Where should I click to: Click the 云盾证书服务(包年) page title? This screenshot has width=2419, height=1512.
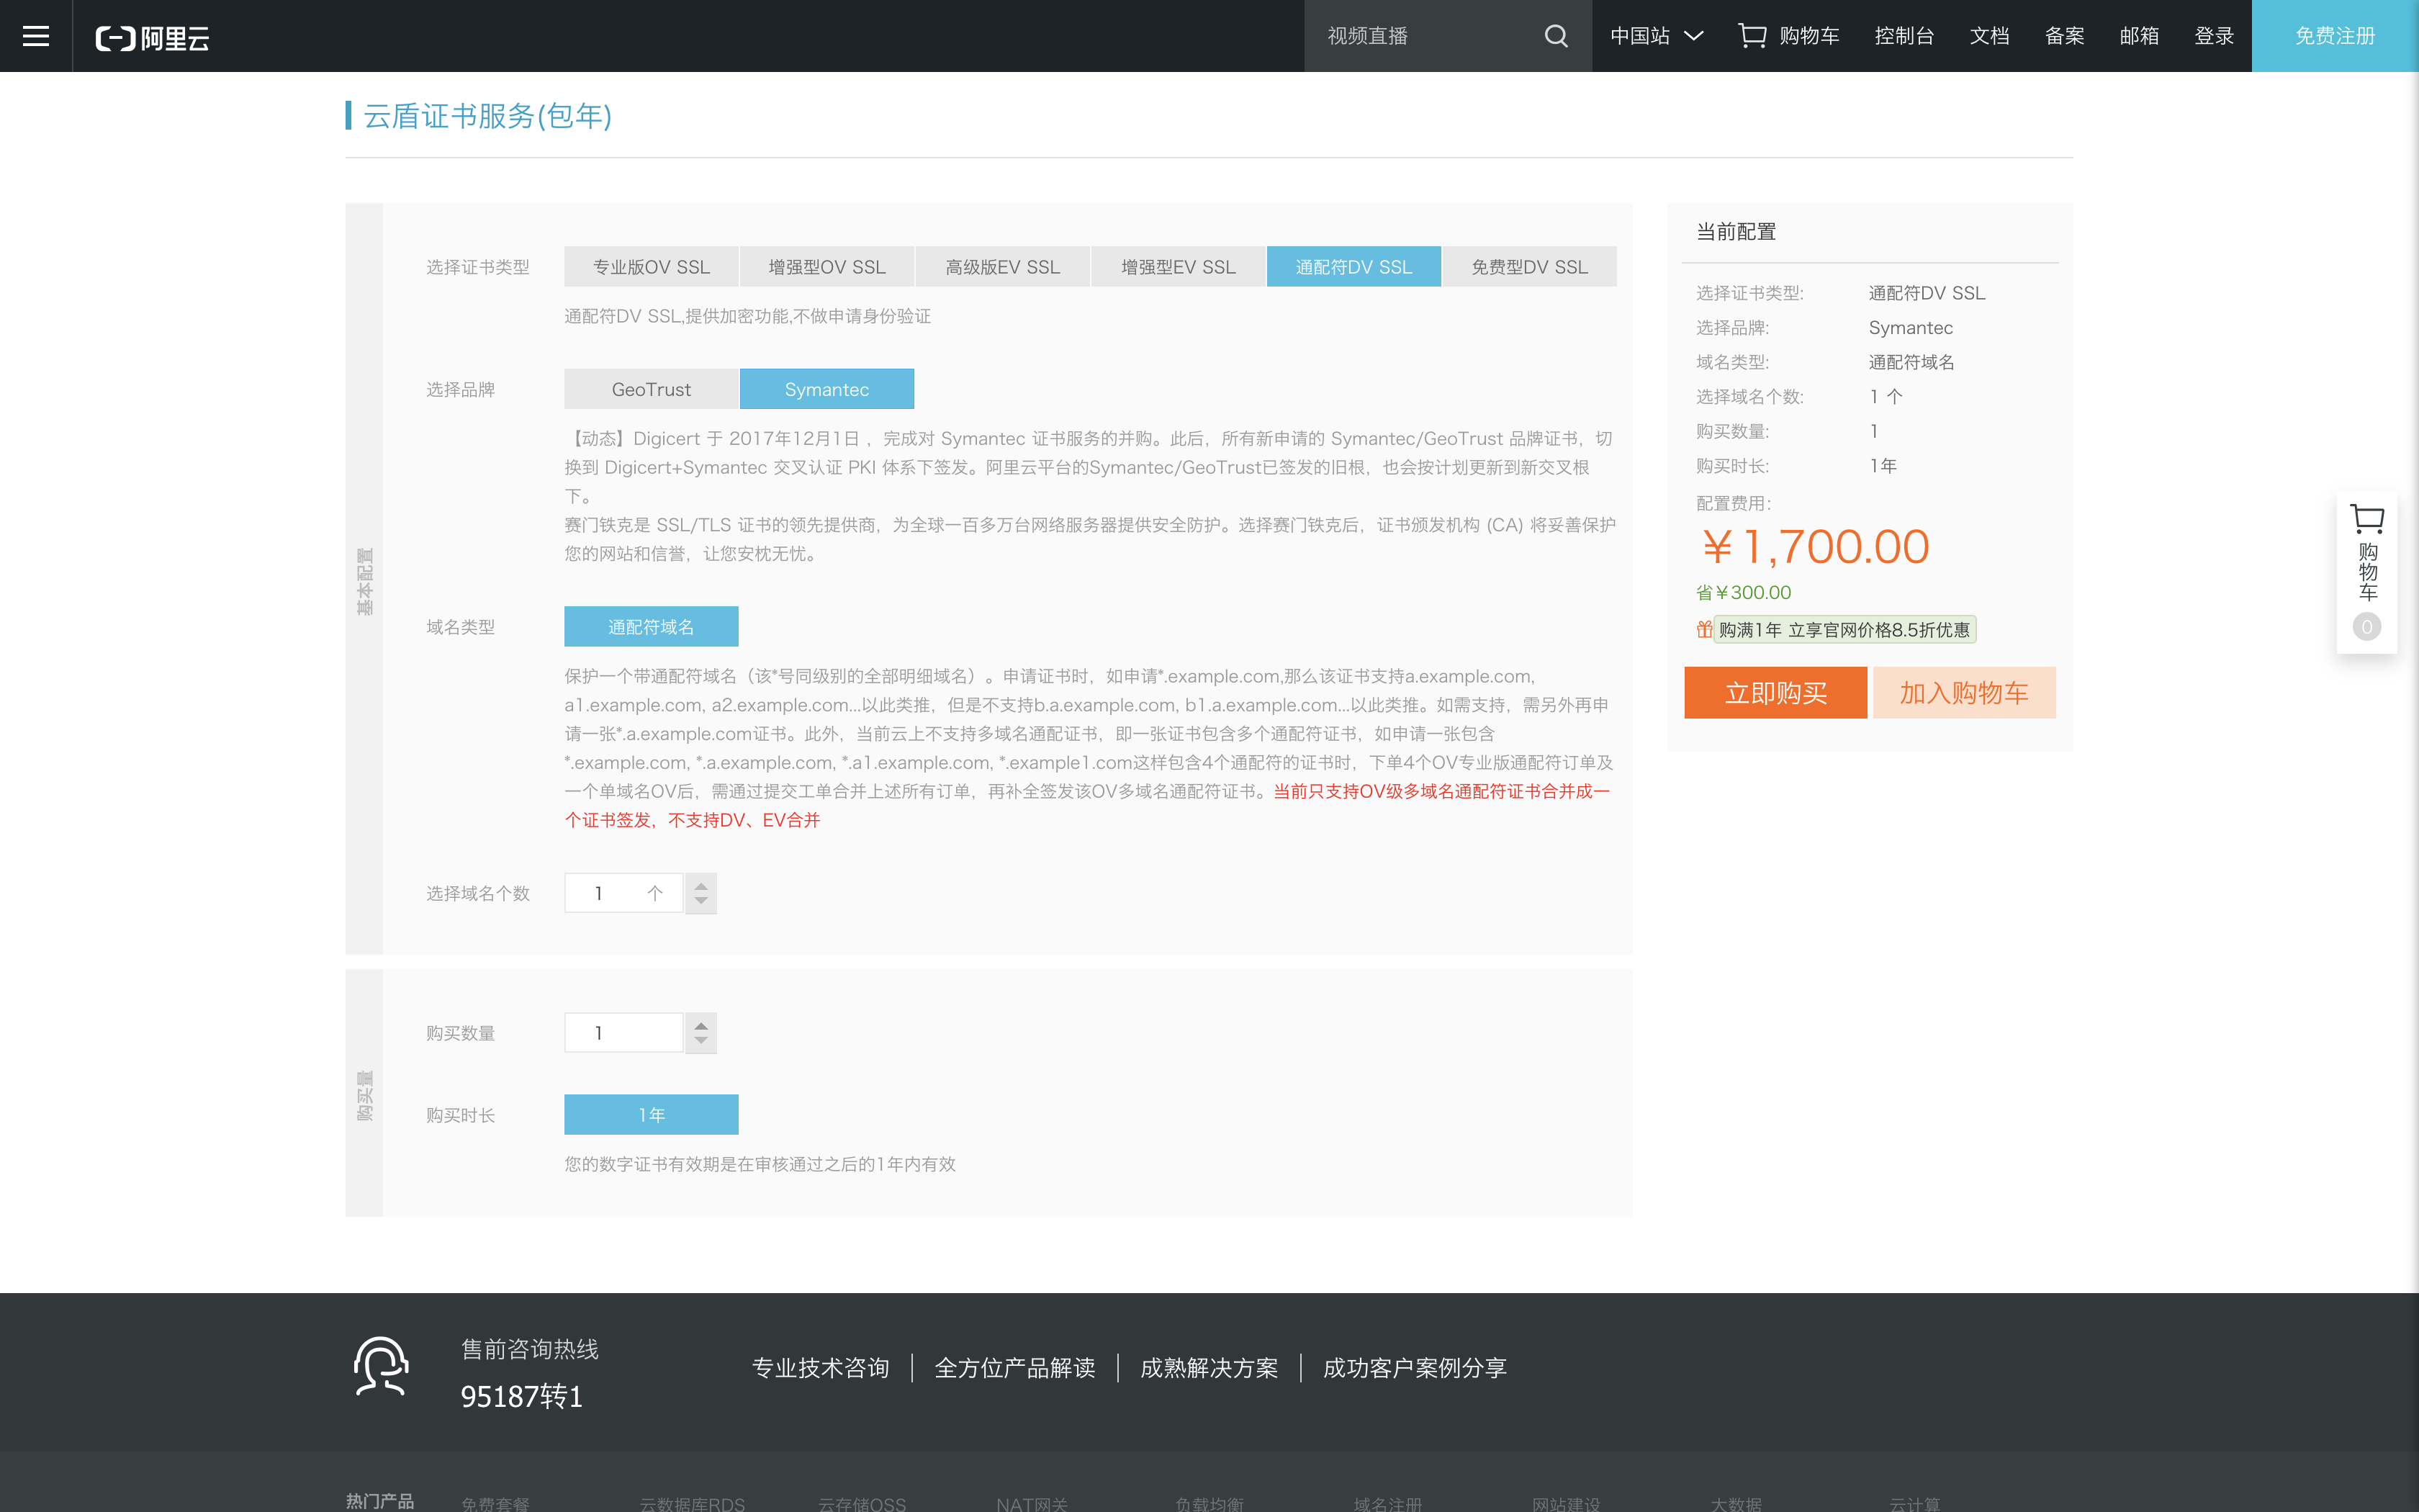pyautogui.click(x=488, y=116)
